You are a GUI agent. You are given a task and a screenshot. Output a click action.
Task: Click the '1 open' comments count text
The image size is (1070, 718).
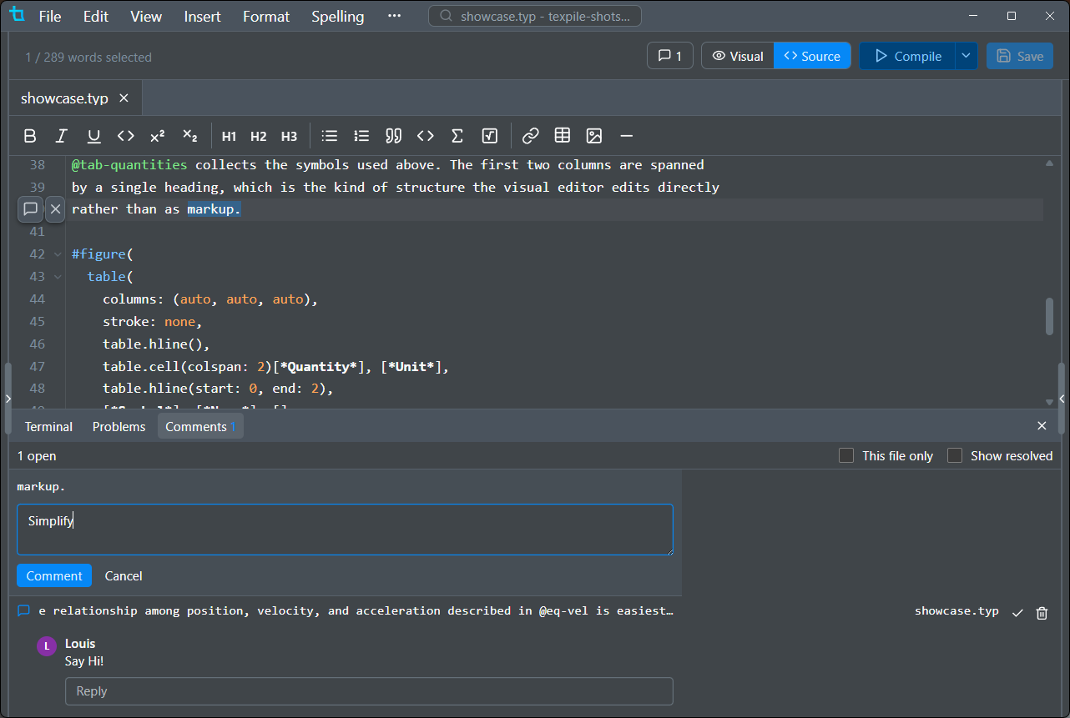click(37, 456)
